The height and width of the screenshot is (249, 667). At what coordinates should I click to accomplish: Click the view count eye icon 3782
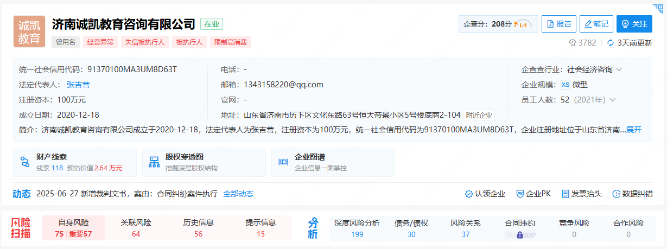click(572, 43)
